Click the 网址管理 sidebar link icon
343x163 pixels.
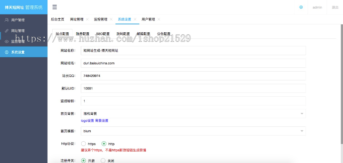coord(7,30)
